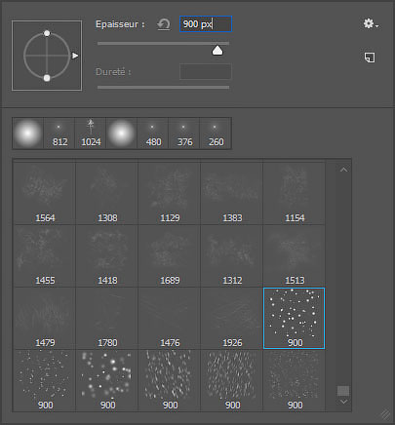The image size is (395, 425).
Task: Open the brush panel gear settings menu
Action: [371, 23]
